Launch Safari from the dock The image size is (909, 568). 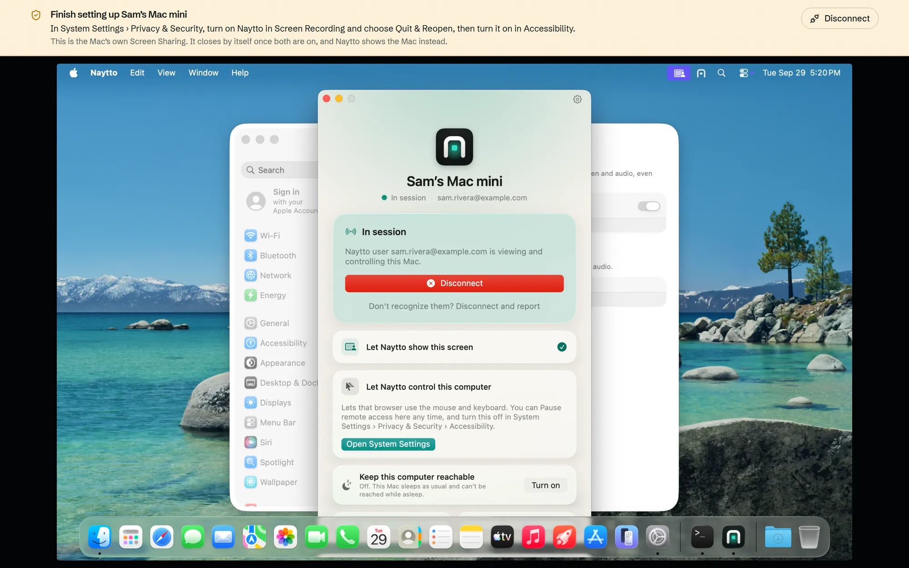click(162, 538)
